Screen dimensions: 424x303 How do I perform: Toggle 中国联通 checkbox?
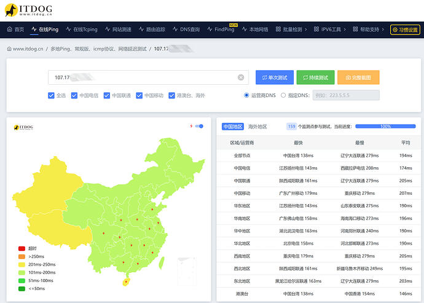point(107,95)
